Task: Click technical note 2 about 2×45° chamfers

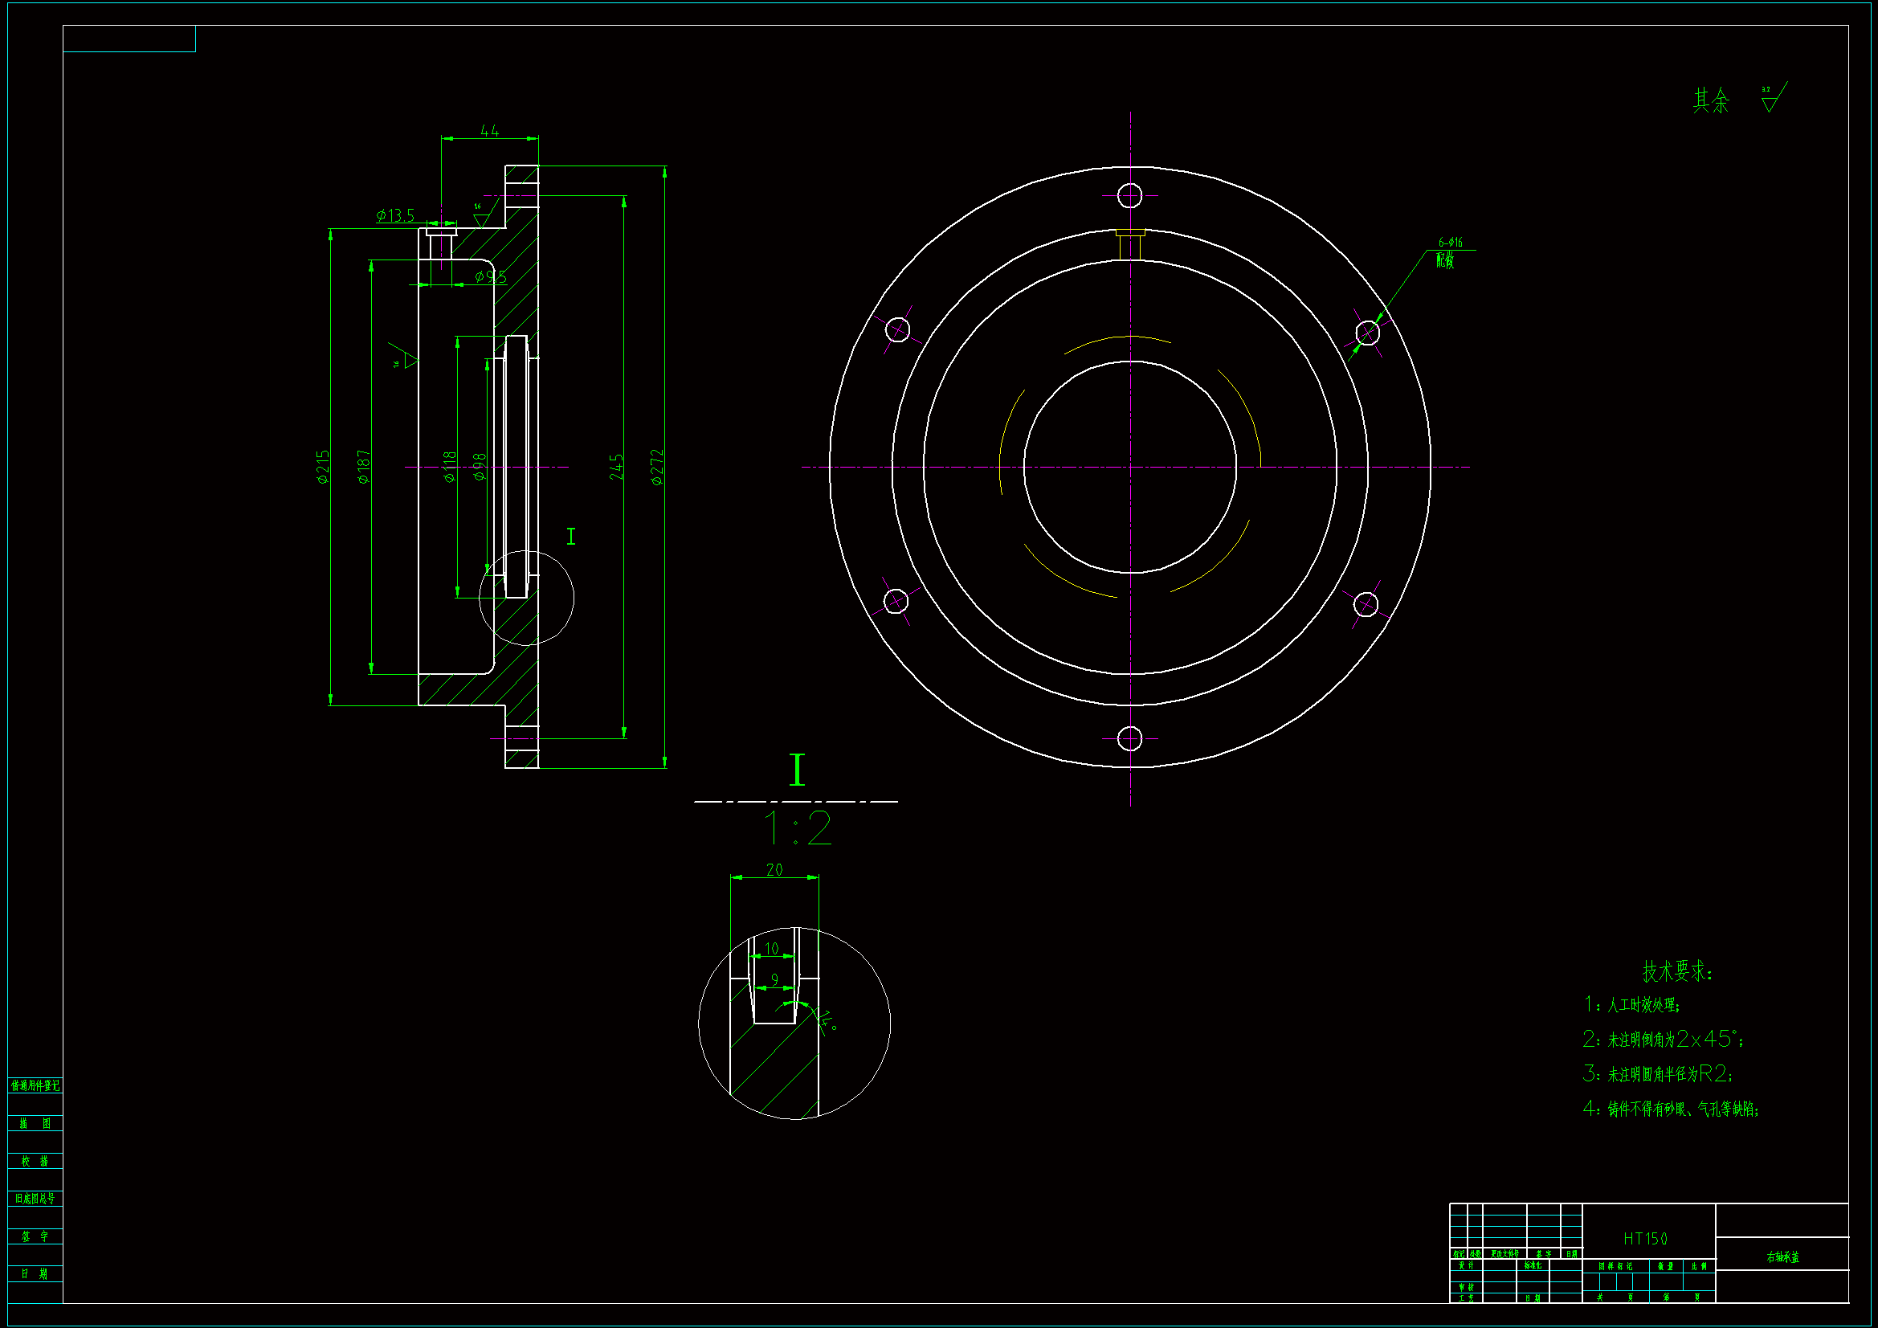Action: (x=1663, y=1039)
